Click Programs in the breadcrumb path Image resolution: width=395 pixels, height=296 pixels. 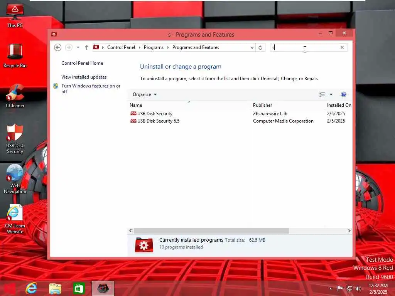pyautogui.click(x=154, y=47)
